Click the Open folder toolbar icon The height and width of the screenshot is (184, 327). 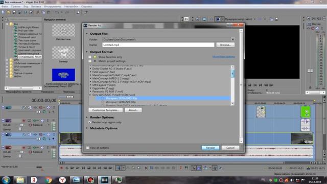[9, 12]
